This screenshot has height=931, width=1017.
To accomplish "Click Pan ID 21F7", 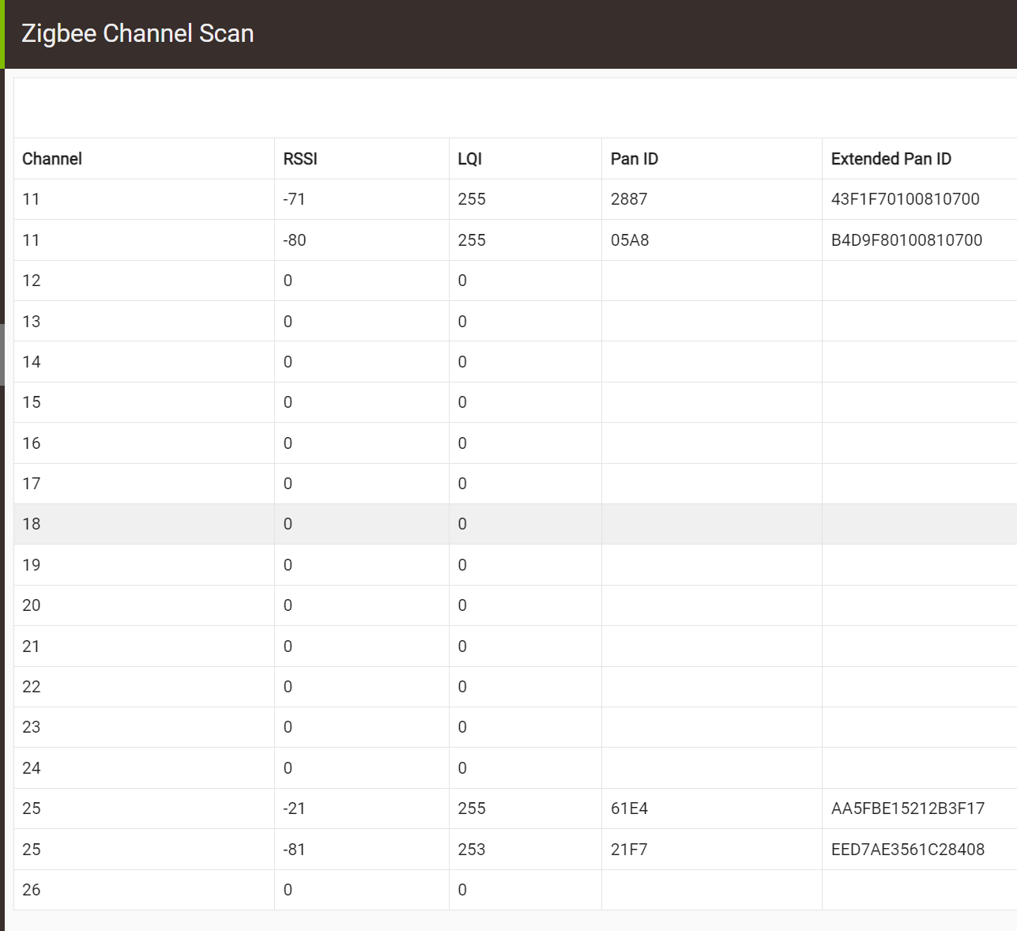I will click(629, 850).
